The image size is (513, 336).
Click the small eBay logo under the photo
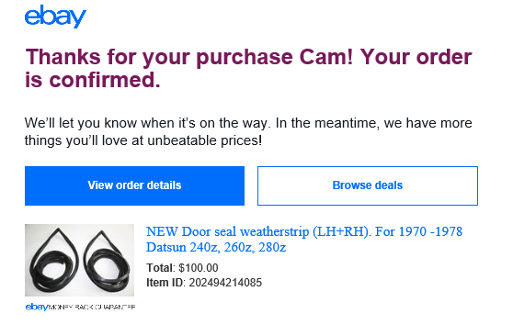pos(37,307)
